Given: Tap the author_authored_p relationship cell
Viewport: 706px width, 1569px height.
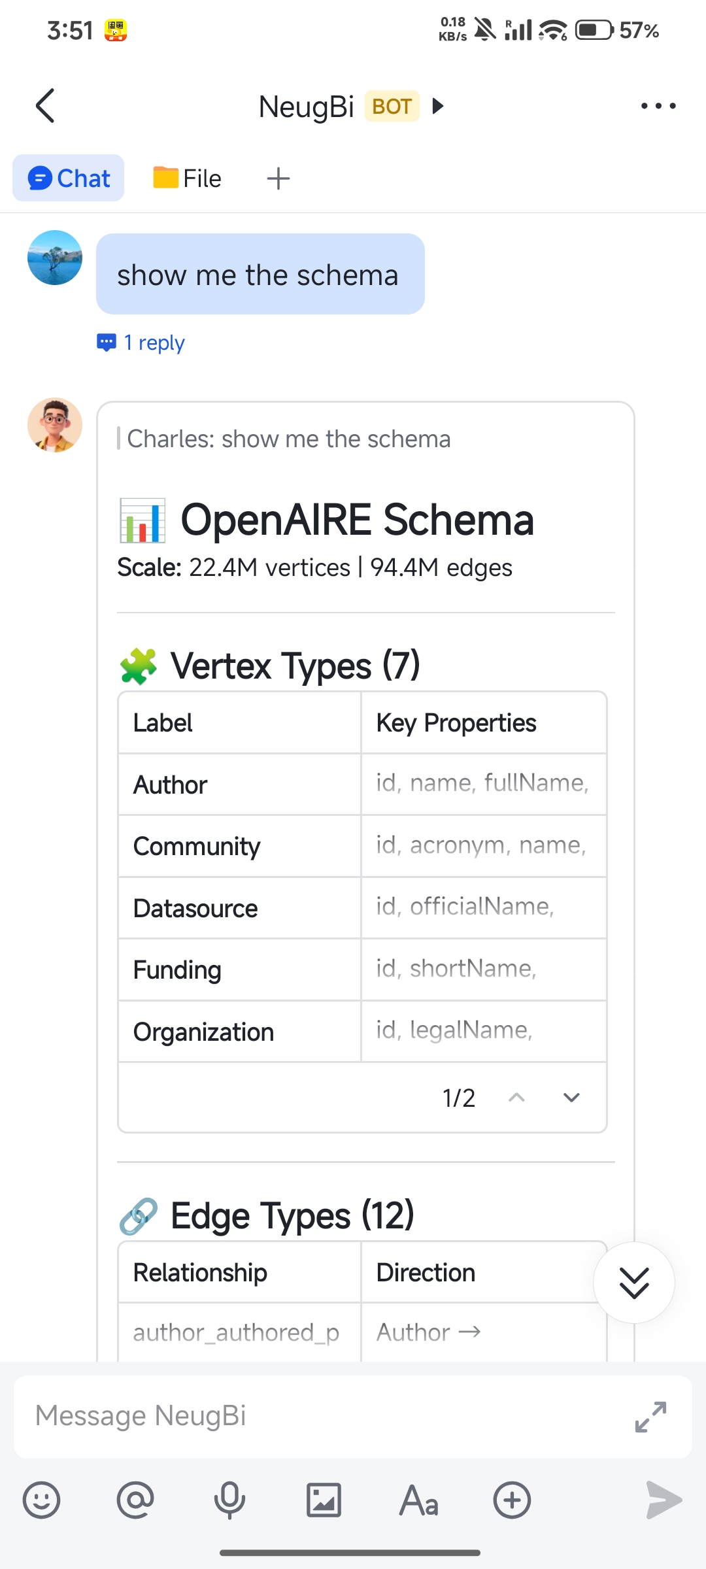Looking at the screenshot, I should click(x=239, y=1332).
